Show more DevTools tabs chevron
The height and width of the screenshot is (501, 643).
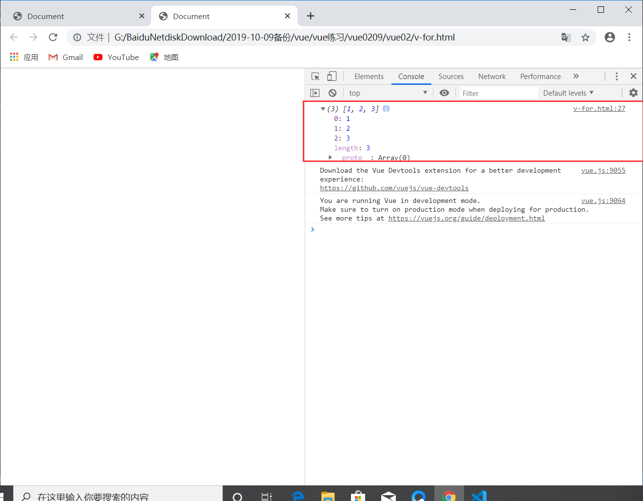(x=576, y=76)
